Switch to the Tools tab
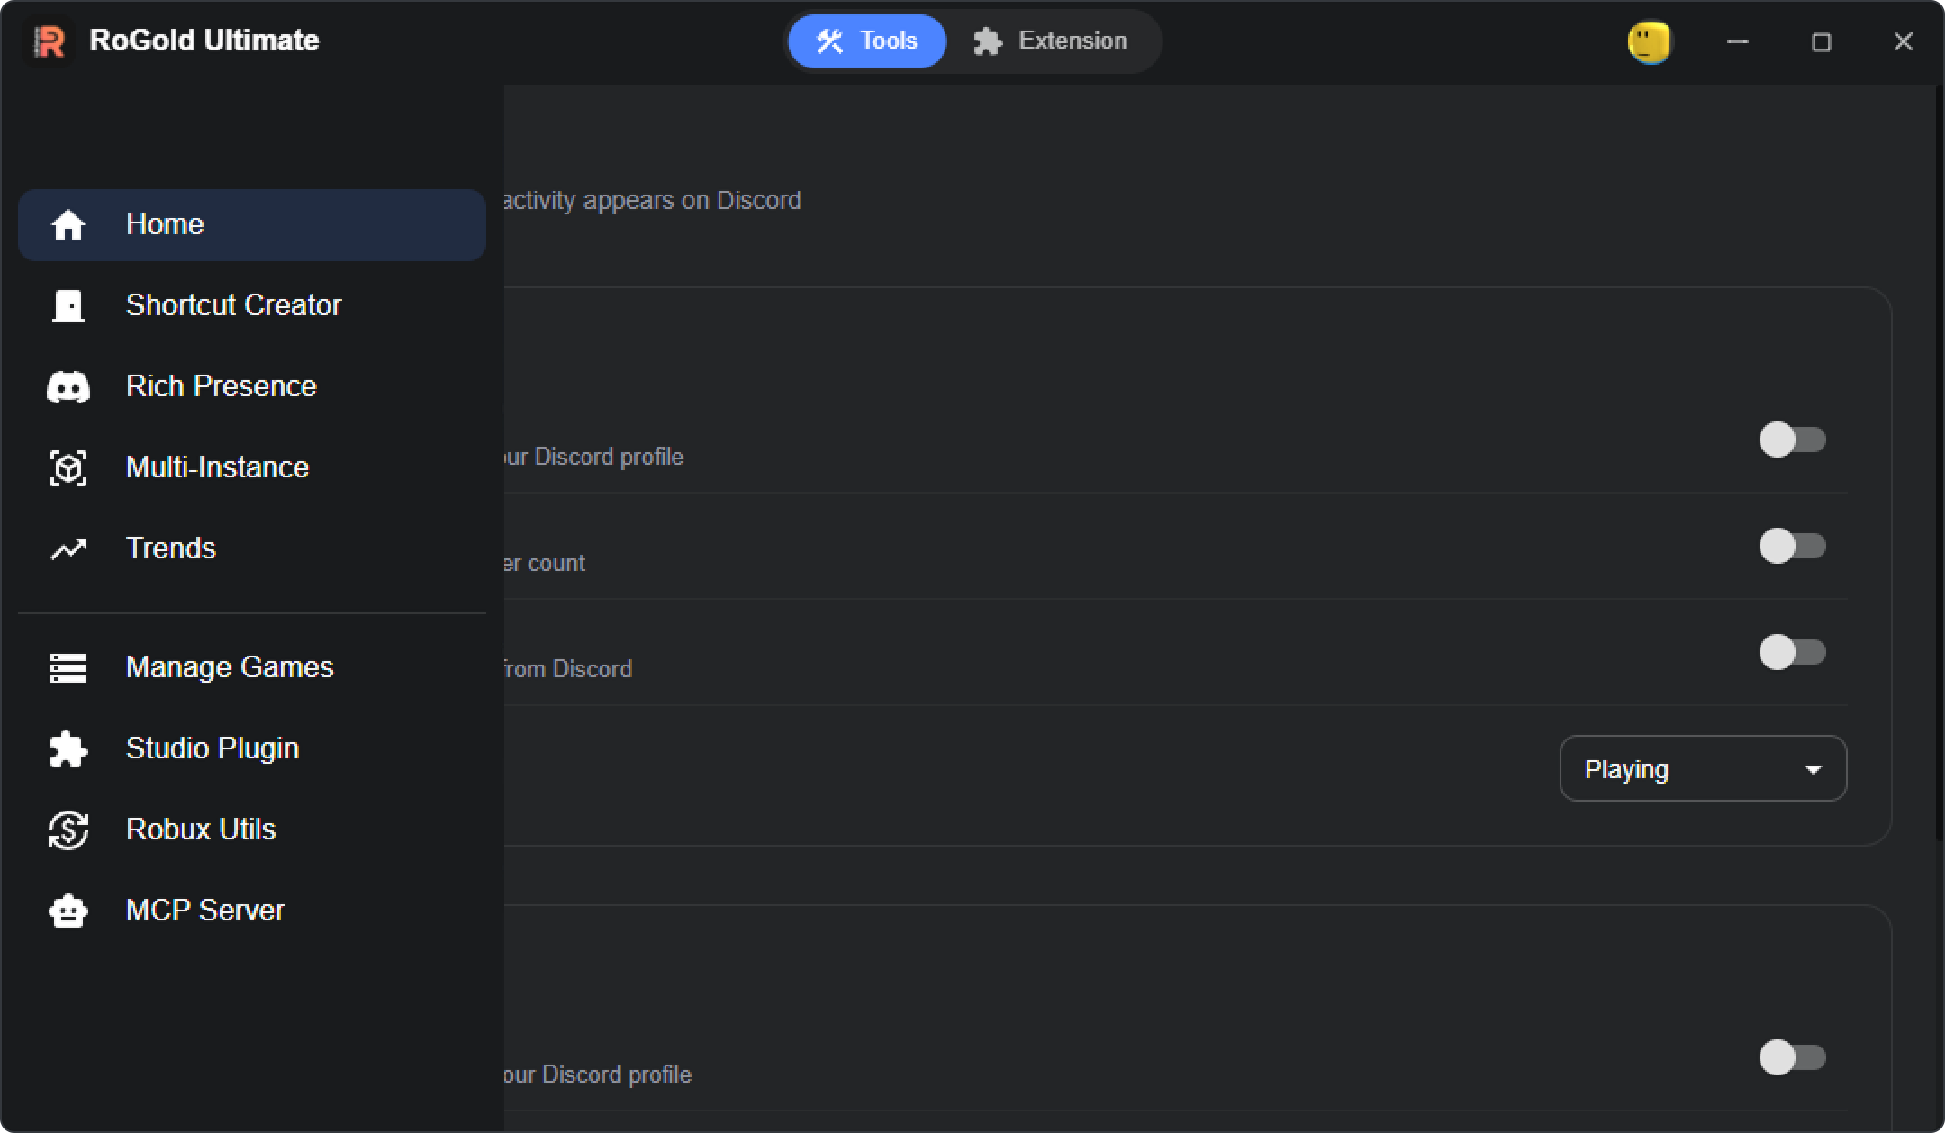Image resolution: width=1945 pixels, height=1133 pixels. point(867,41)
